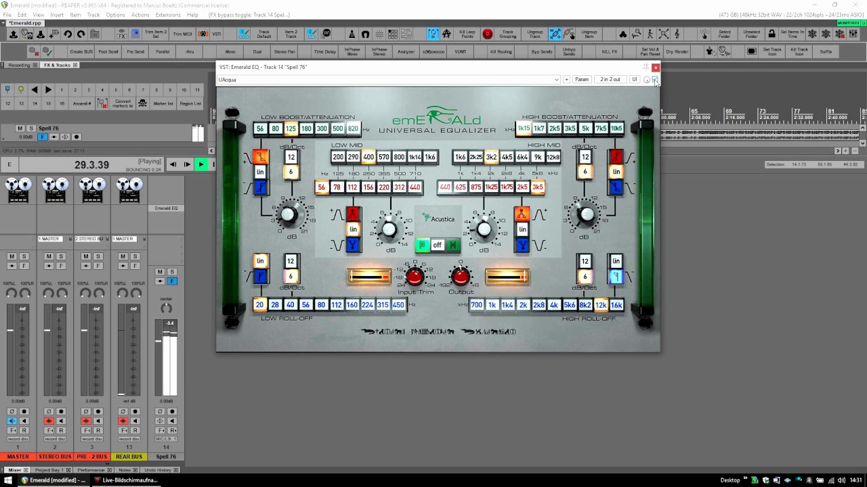Click the undo arrow icon in the toolbar
867x487 pixels.
68,34
